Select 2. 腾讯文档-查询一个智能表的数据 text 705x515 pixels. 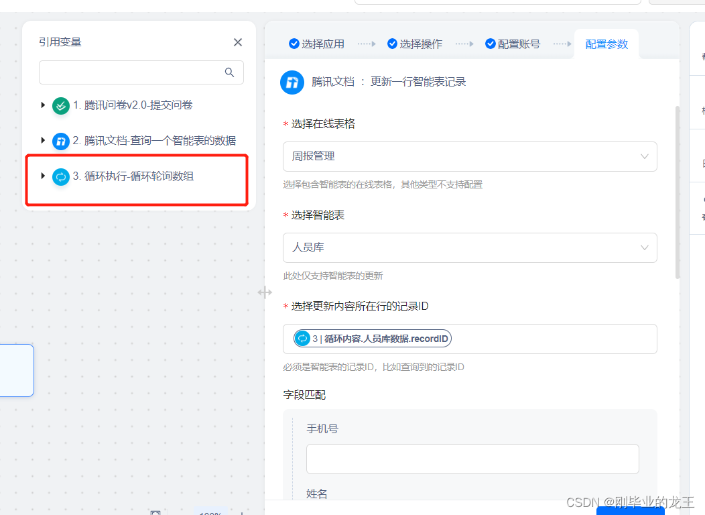154,141
